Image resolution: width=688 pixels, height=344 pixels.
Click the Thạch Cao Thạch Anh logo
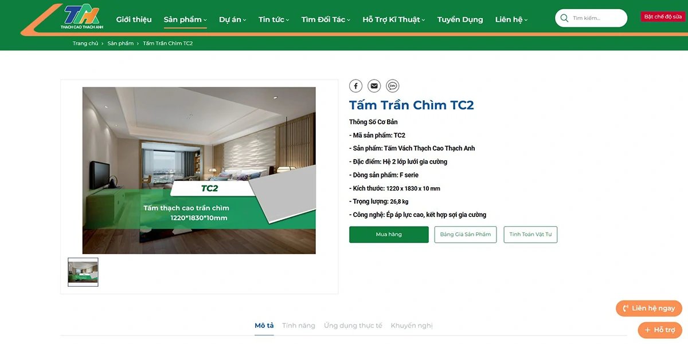point(81,17)
